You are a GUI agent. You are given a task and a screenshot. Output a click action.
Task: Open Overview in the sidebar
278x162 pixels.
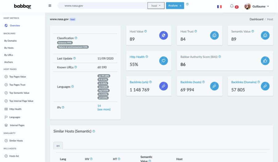pyautogui.click(x=15, y=26)
